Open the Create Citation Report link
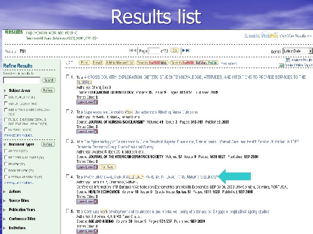This screenshot has height=234, width=313. (x=298, y=65)
